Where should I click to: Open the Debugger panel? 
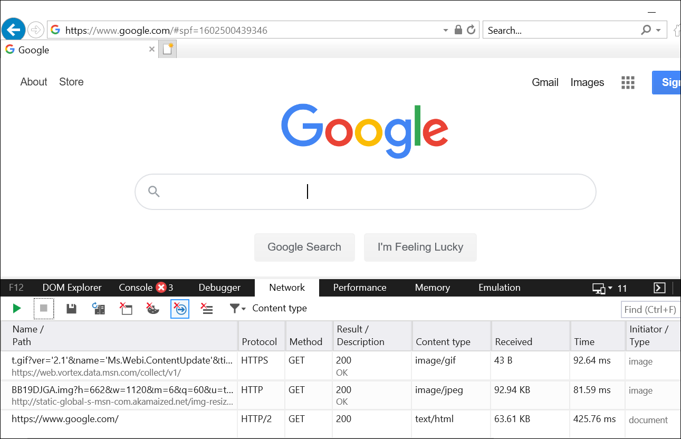219,288
